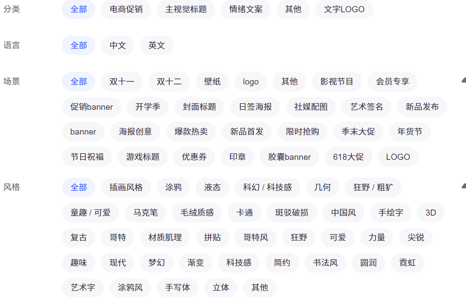Select the 情绪文案 category chip
466x304 pixels.
point(246,9)
